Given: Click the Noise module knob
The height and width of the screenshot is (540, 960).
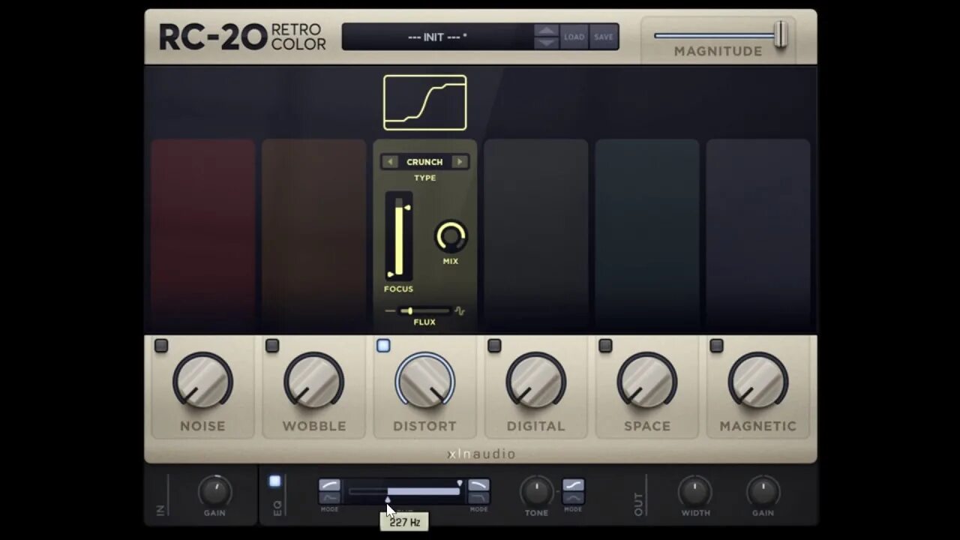Looking at the screenshot, I should (202, 381).
